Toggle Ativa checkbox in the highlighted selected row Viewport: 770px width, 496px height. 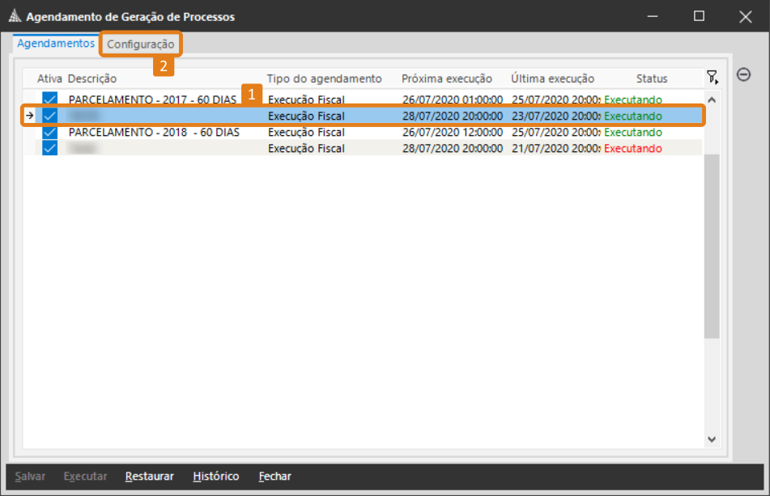point(50,116)
